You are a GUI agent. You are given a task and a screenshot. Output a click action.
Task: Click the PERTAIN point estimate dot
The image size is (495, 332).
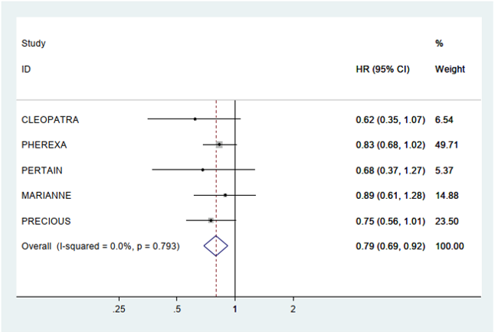[x=202, y=169]
